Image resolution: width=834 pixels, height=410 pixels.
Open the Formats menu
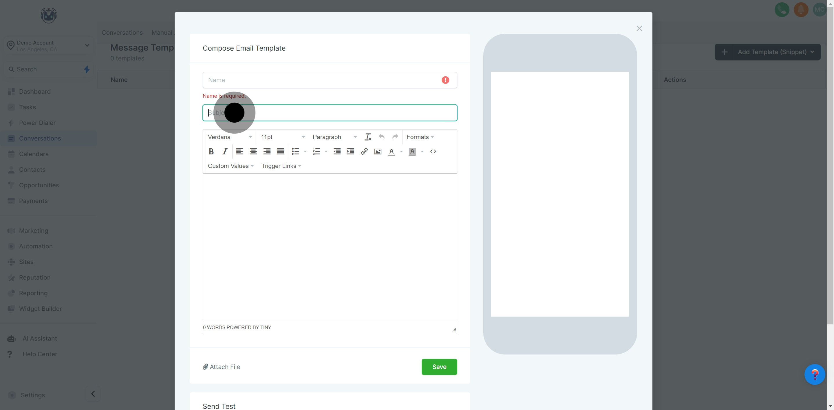click(x=420, y=137)
